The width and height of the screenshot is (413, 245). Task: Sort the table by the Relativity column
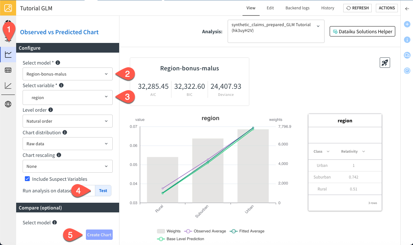(x=352, y=151)
